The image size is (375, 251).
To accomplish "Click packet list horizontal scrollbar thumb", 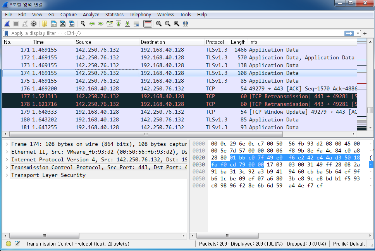I will 146,134.
